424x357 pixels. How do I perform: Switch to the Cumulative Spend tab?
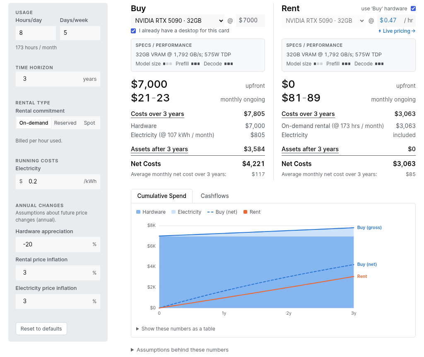[162, 196]
